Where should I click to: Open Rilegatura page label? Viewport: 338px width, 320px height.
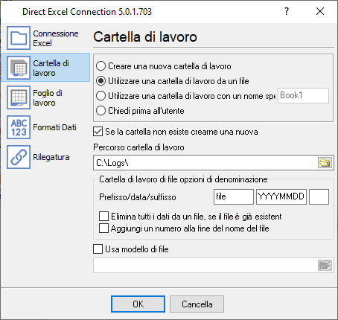[51, 157]
